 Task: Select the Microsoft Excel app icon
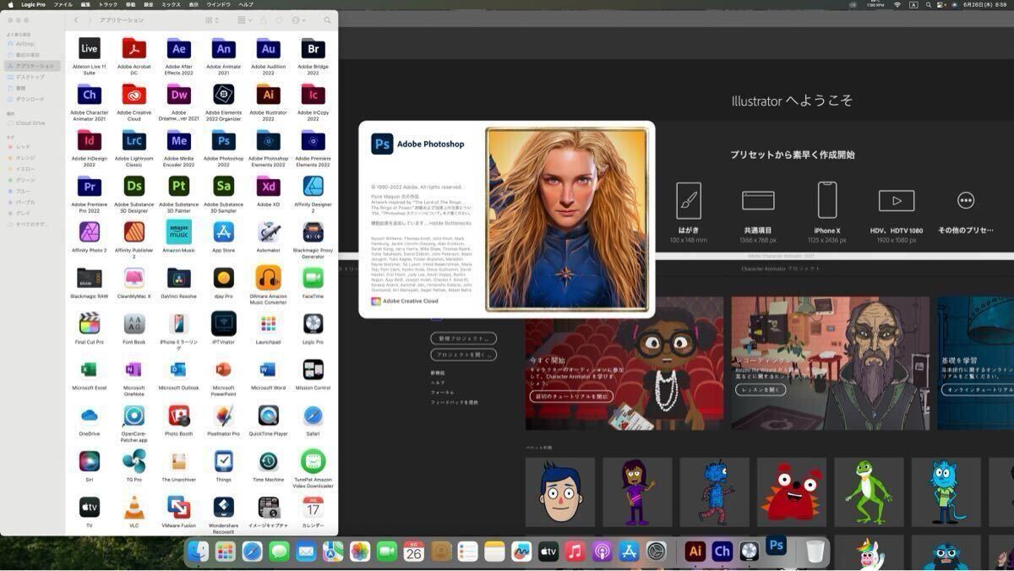click(x=90, y=369)
